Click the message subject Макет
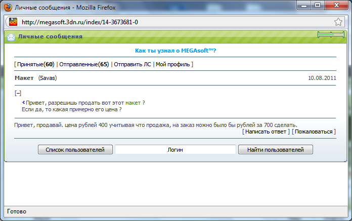The image size is (352, 221). click(x=24, y=78)
